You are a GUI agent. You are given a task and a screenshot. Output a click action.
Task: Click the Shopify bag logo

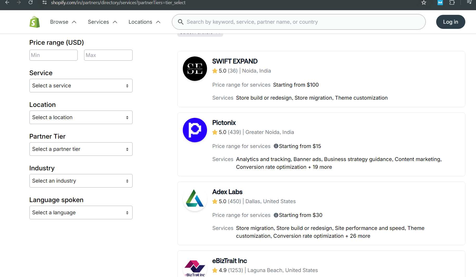[x=35, y=22]
